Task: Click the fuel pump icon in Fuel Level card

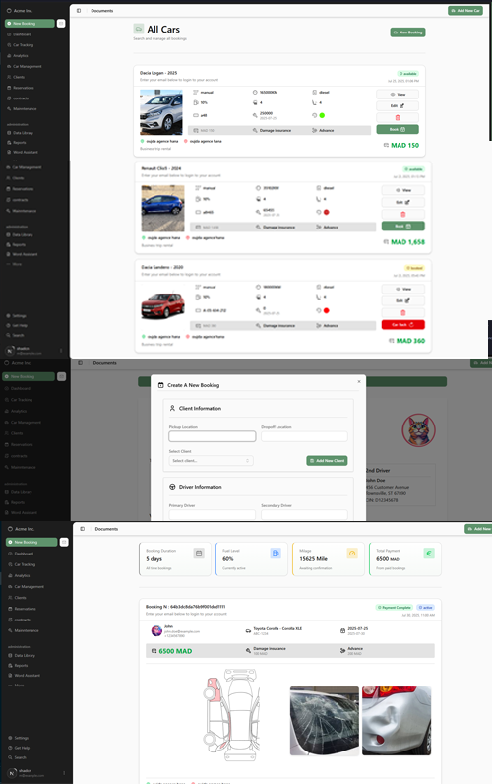Action: point(276,553)
